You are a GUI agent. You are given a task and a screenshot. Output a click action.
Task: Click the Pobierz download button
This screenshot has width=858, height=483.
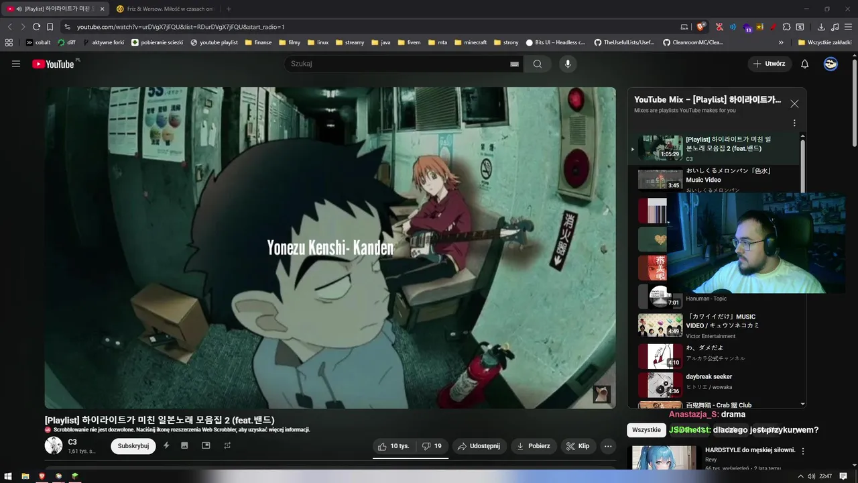click(534, 446)
